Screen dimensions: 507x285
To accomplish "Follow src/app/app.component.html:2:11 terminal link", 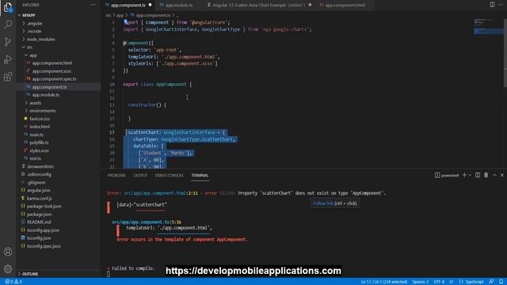I will pyautogui.click(x=161, y=193).
